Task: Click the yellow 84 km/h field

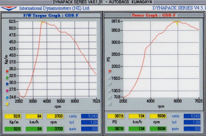Action: pos(34,116)
